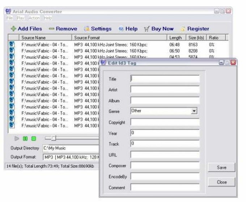Minimize the Arial Audio Converter window
Viewport: 246px width, 202px height.
pos(216,11)
